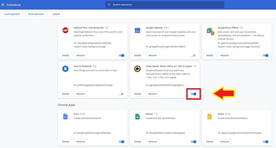Remove the Docs app

81,142
